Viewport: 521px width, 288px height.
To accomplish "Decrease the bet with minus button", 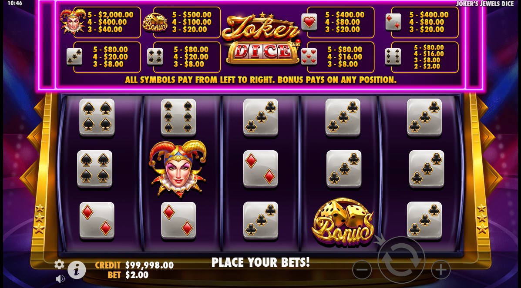I will coord(362,269).
